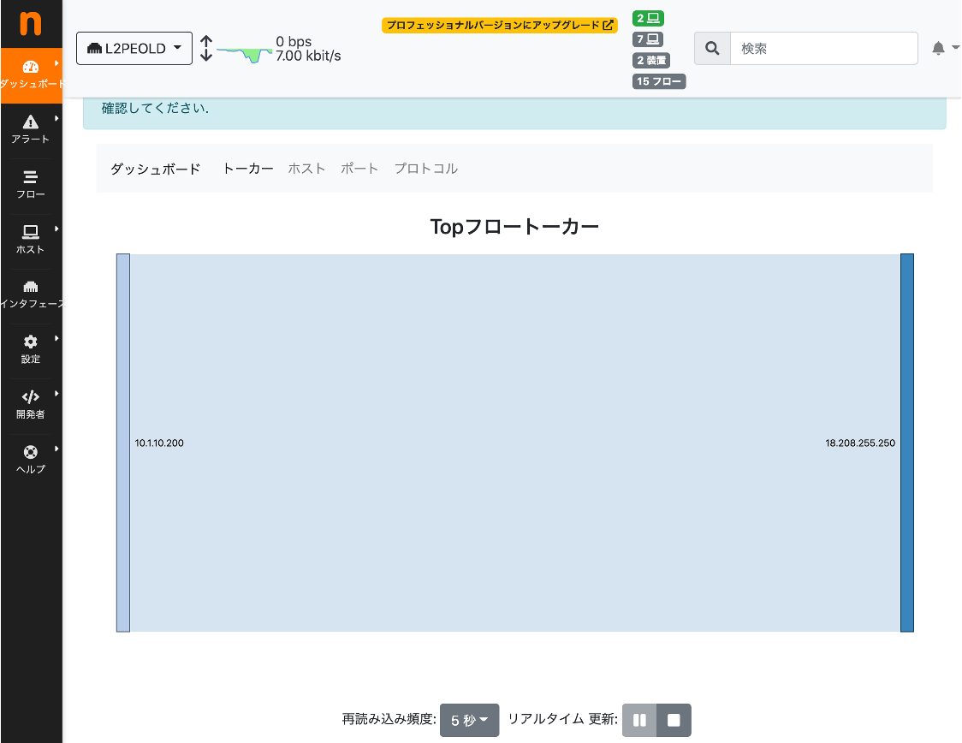Click the 10.1.10.200 host label
The height and width of the screenshot is (743, 962).
[159, 443]
